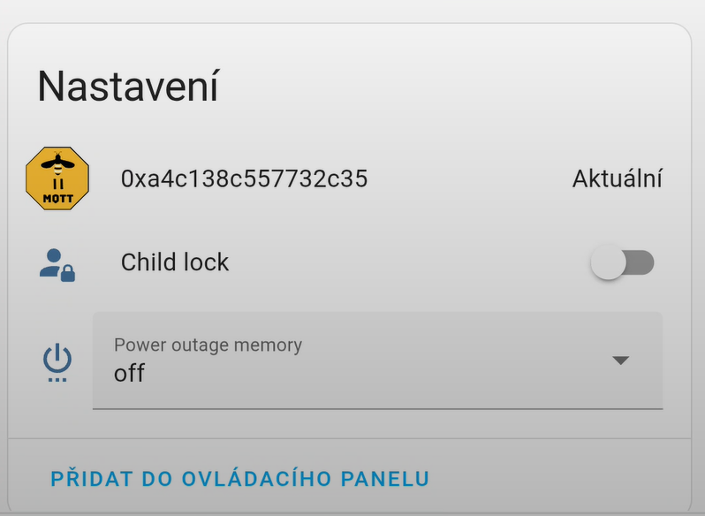The height and width of the screenshot is (516, 705).
Task: Click the MQTT text on the bee logo
Action: click(x=57, y=199)
